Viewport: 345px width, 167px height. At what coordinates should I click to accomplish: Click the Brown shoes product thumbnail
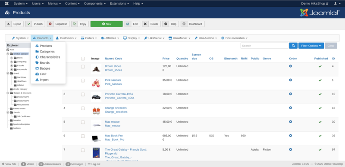(x=96, y=69)
